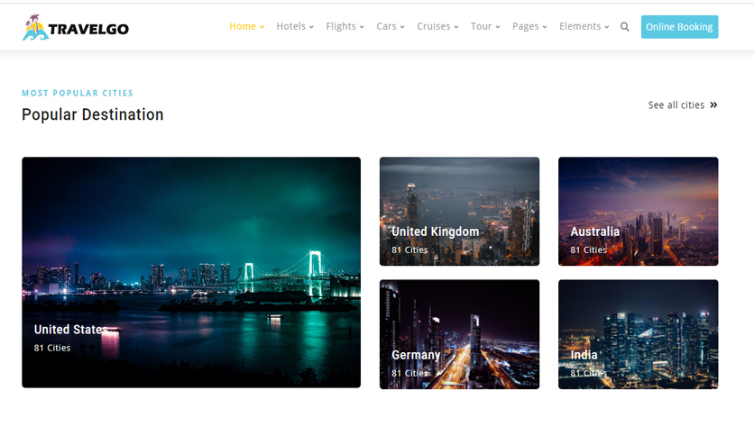Click the TRAVELGO brand name text
The image size is (754, 436).
pyautogui.click(x=88, y=30)
